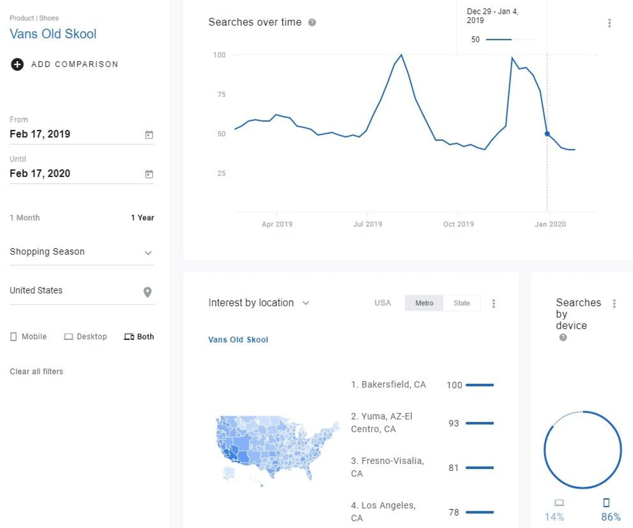Open the From date calendar icon
Image resolution: width=633 pixels, height=528 pixels.
coord(149,135)
